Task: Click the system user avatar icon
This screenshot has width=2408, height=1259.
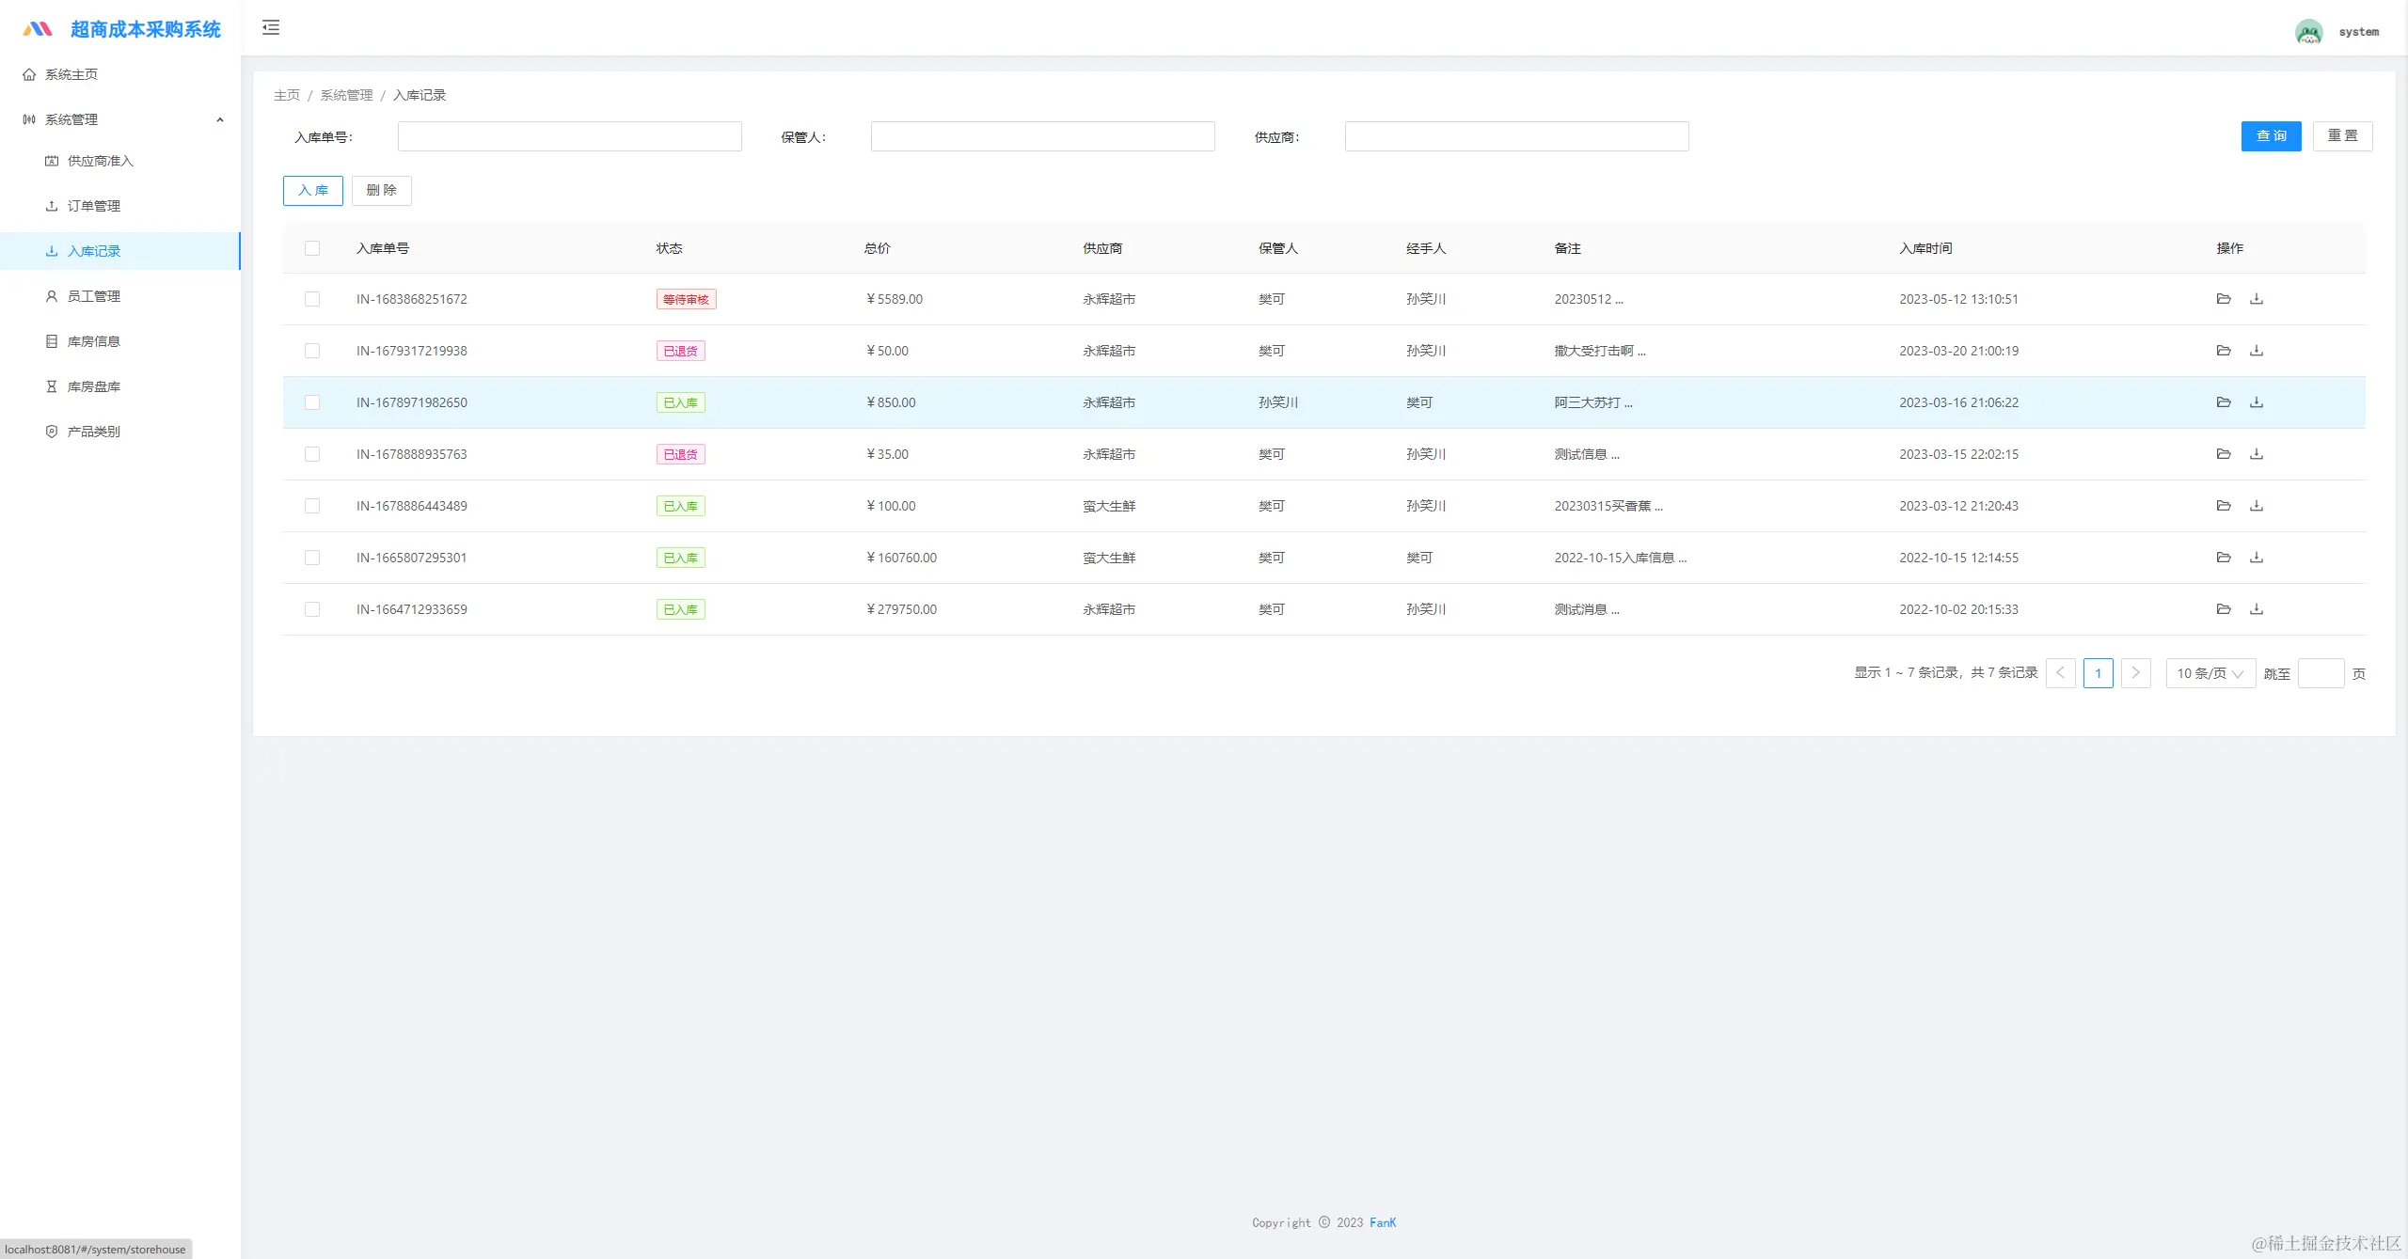Action: coord(2308,32)
